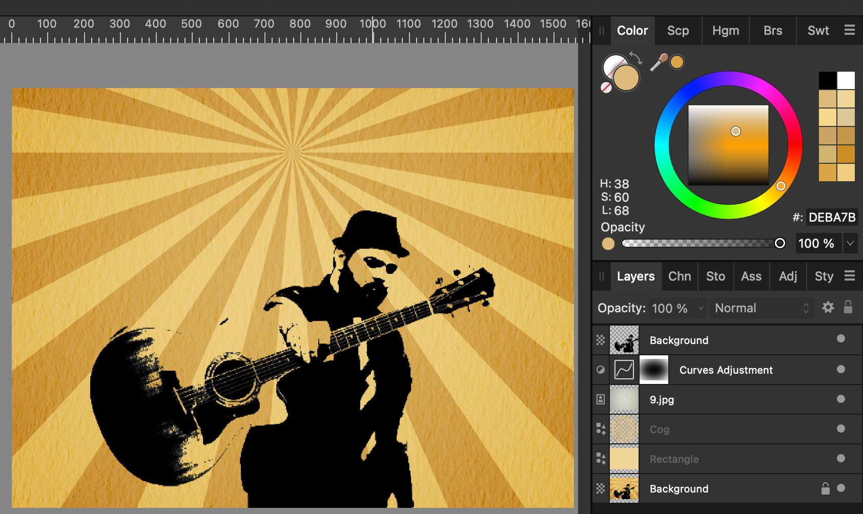The image size is (863, 514).
Task: Switch to the Hgm histogram tab
Action: click(x=726, y=31)
